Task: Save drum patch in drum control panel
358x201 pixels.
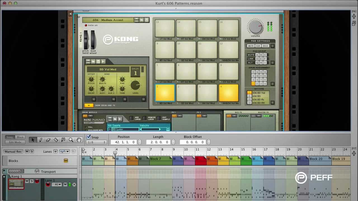Action: click(x=98, y=61)
